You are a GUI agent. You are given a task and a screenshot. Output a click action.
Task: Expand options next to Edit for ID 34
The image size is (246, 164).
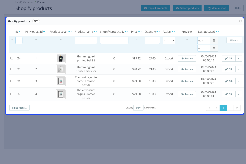tap(239, 58)
